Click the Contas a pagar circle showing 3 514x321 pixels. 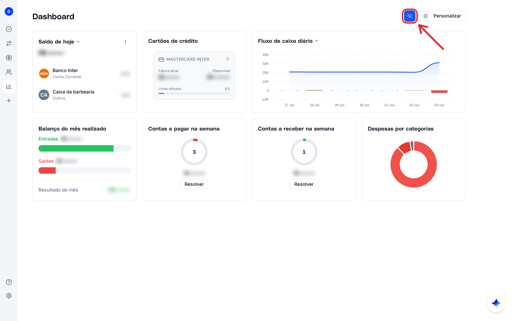click(x=194, y=152)
